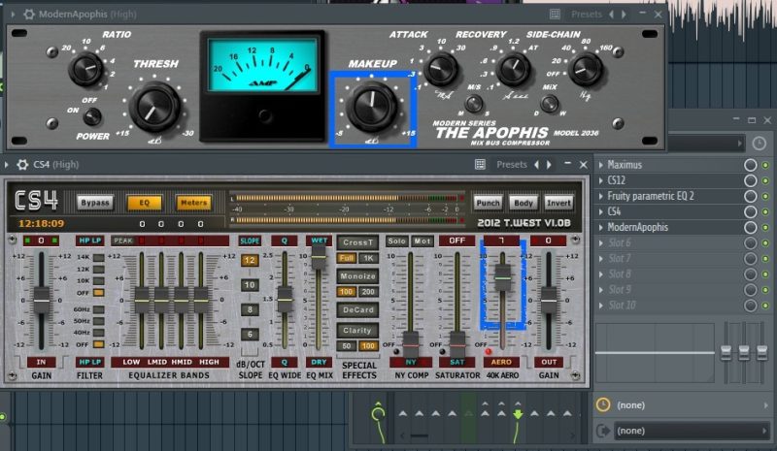Click the Apophis M/S small knob

(x=474, y=104)
